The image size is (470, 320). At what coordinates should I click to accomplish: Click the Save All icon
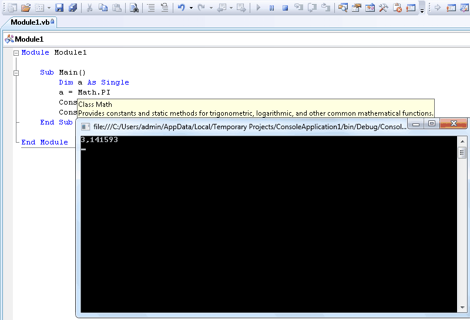(73, 8)
